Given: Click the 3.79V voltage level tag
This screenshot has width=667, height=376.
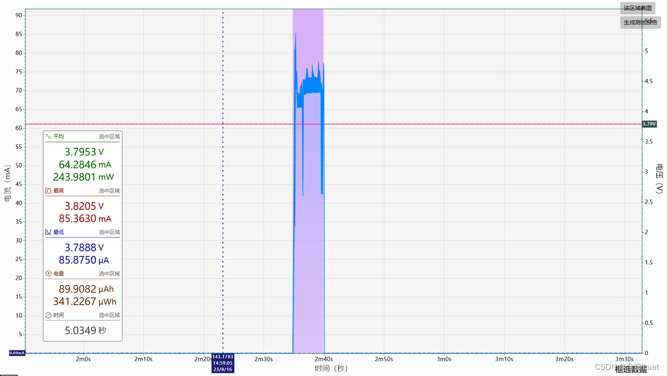Looking at the screenshot, I should point(649,124).
